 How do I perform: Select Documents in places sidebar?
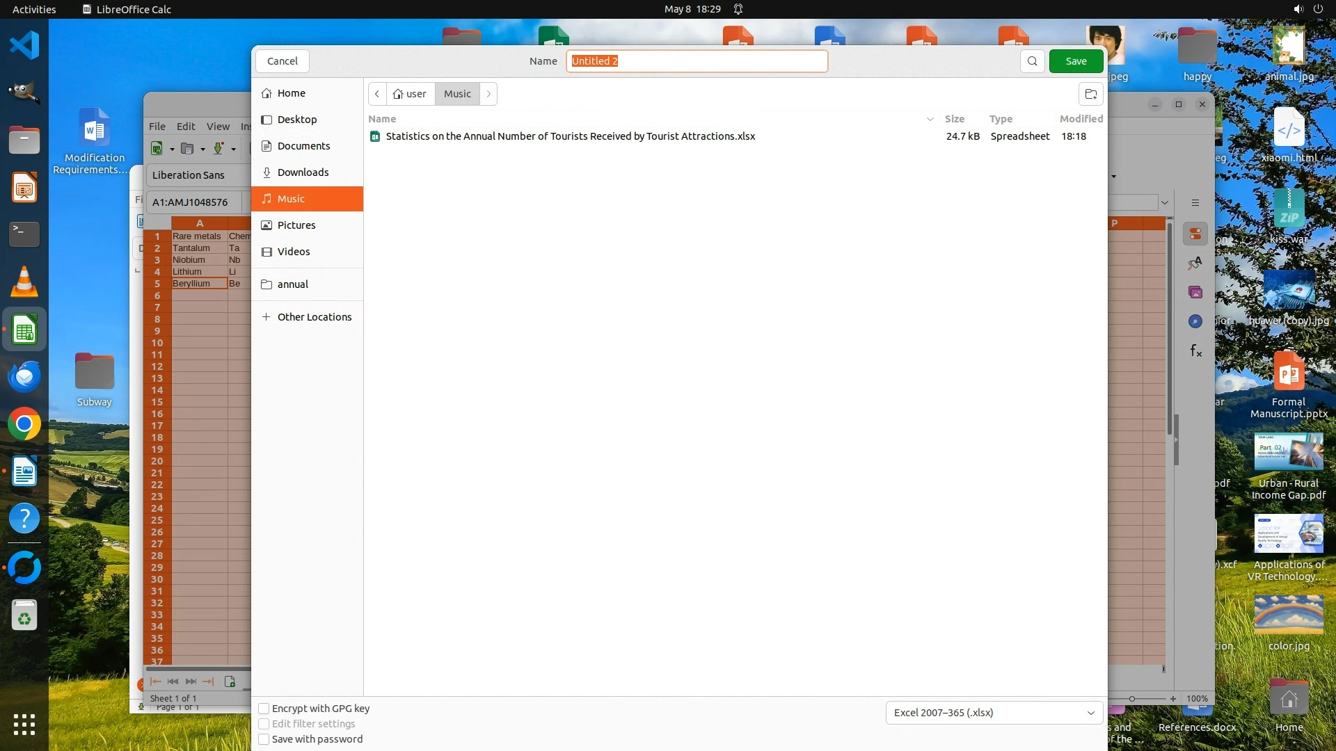point(303,146)
